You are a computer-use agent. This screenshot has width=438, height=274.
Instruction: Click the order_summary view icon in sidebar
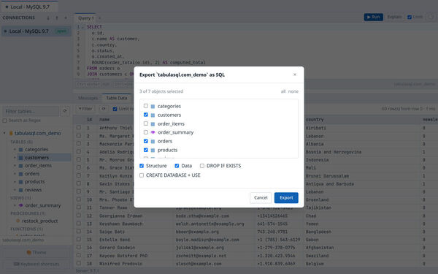20,205
